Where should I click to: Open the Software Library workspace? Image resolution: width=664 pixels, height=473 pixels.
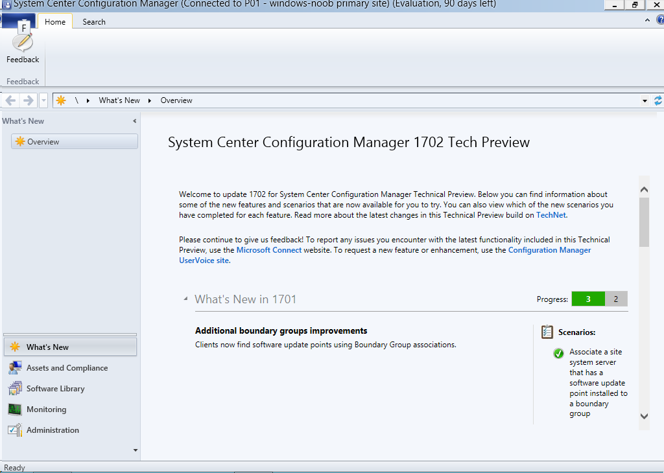click(x=70, y=388)
